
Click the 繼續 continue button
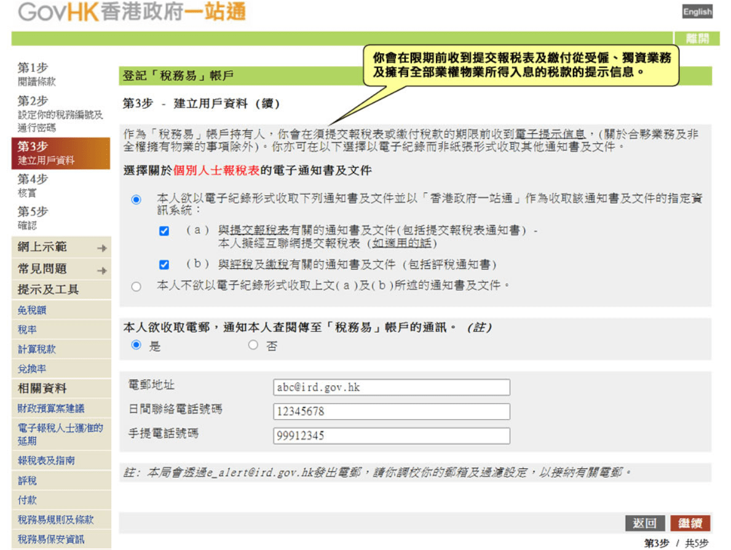[690, 523]
